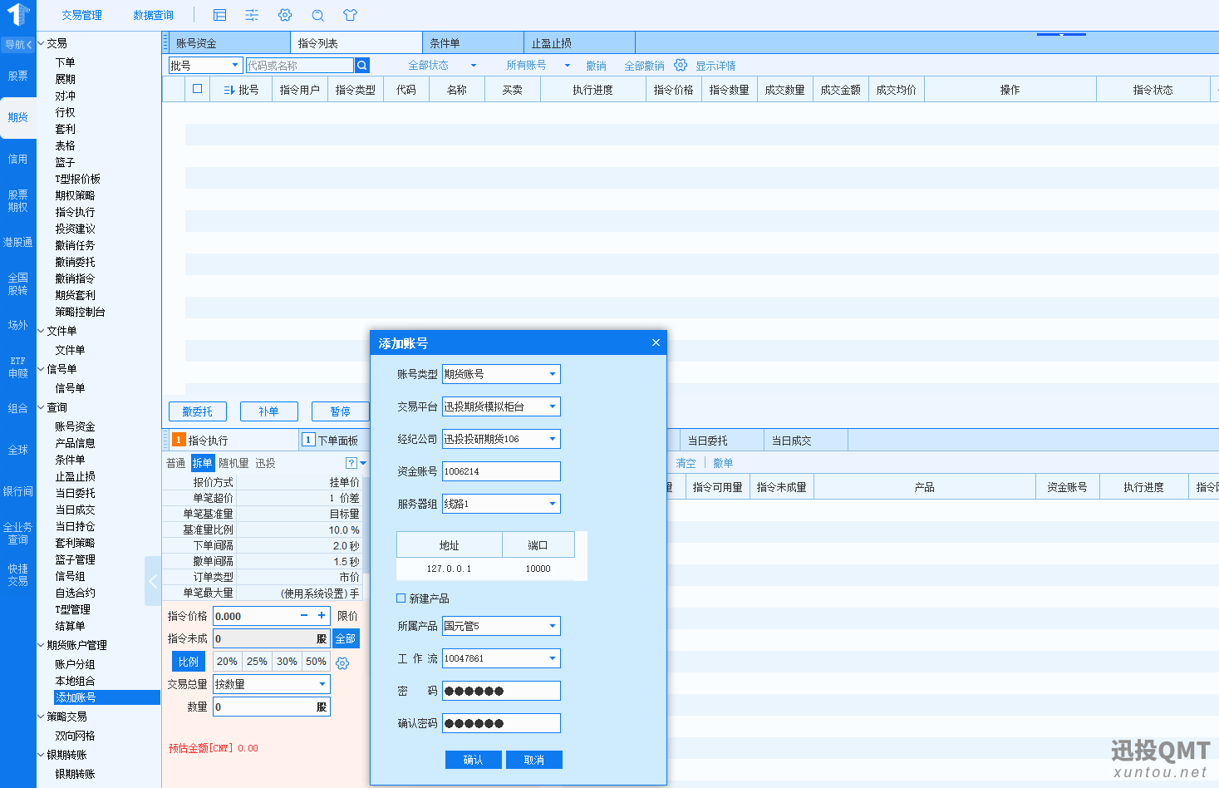Choose the 50% ratio button

(x=316, y=662)
